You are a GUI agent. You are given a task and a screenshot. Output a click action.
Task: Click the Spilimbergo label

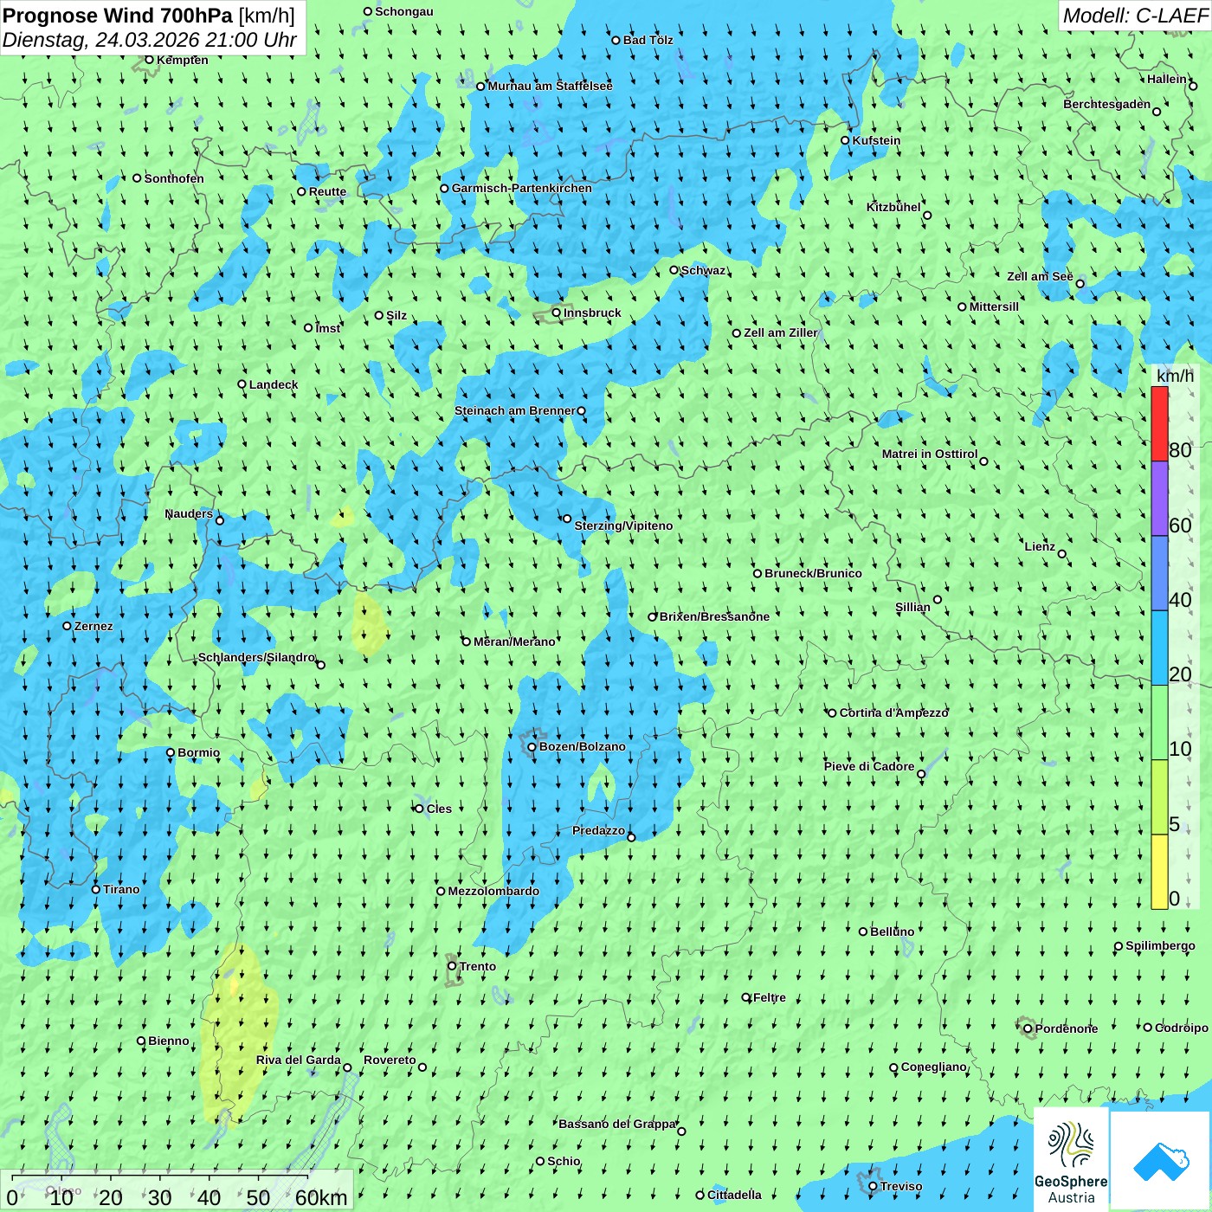point(1160,945)
